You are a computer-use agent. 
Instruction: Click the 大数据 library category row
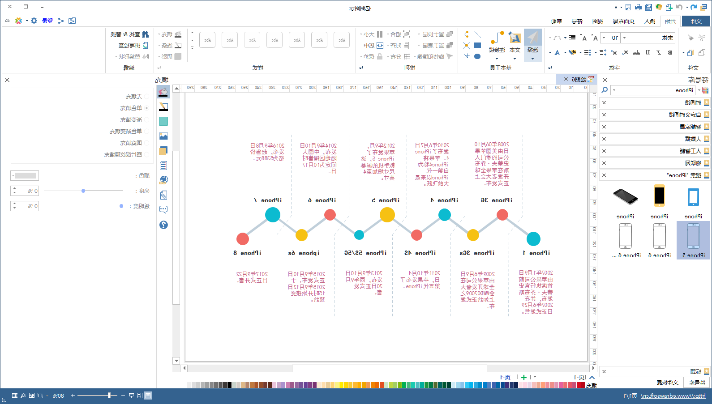click(654, 139)
